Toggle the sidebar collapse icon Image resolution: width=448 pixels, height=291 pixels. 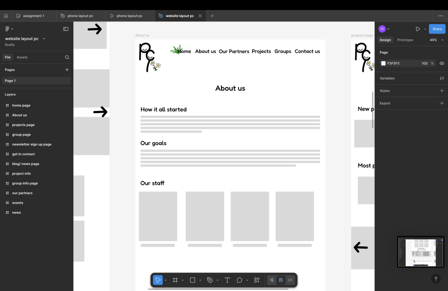click(66, 29)
